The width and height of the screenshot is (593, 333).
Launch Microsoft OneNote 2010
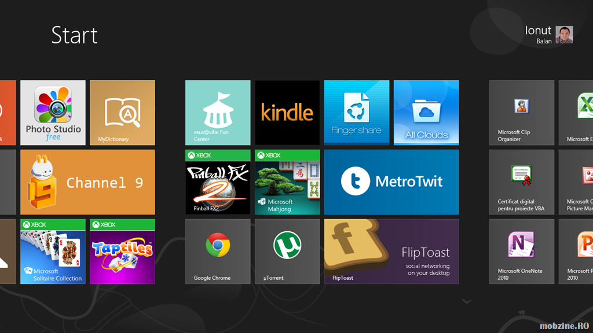tap(521, 251)
